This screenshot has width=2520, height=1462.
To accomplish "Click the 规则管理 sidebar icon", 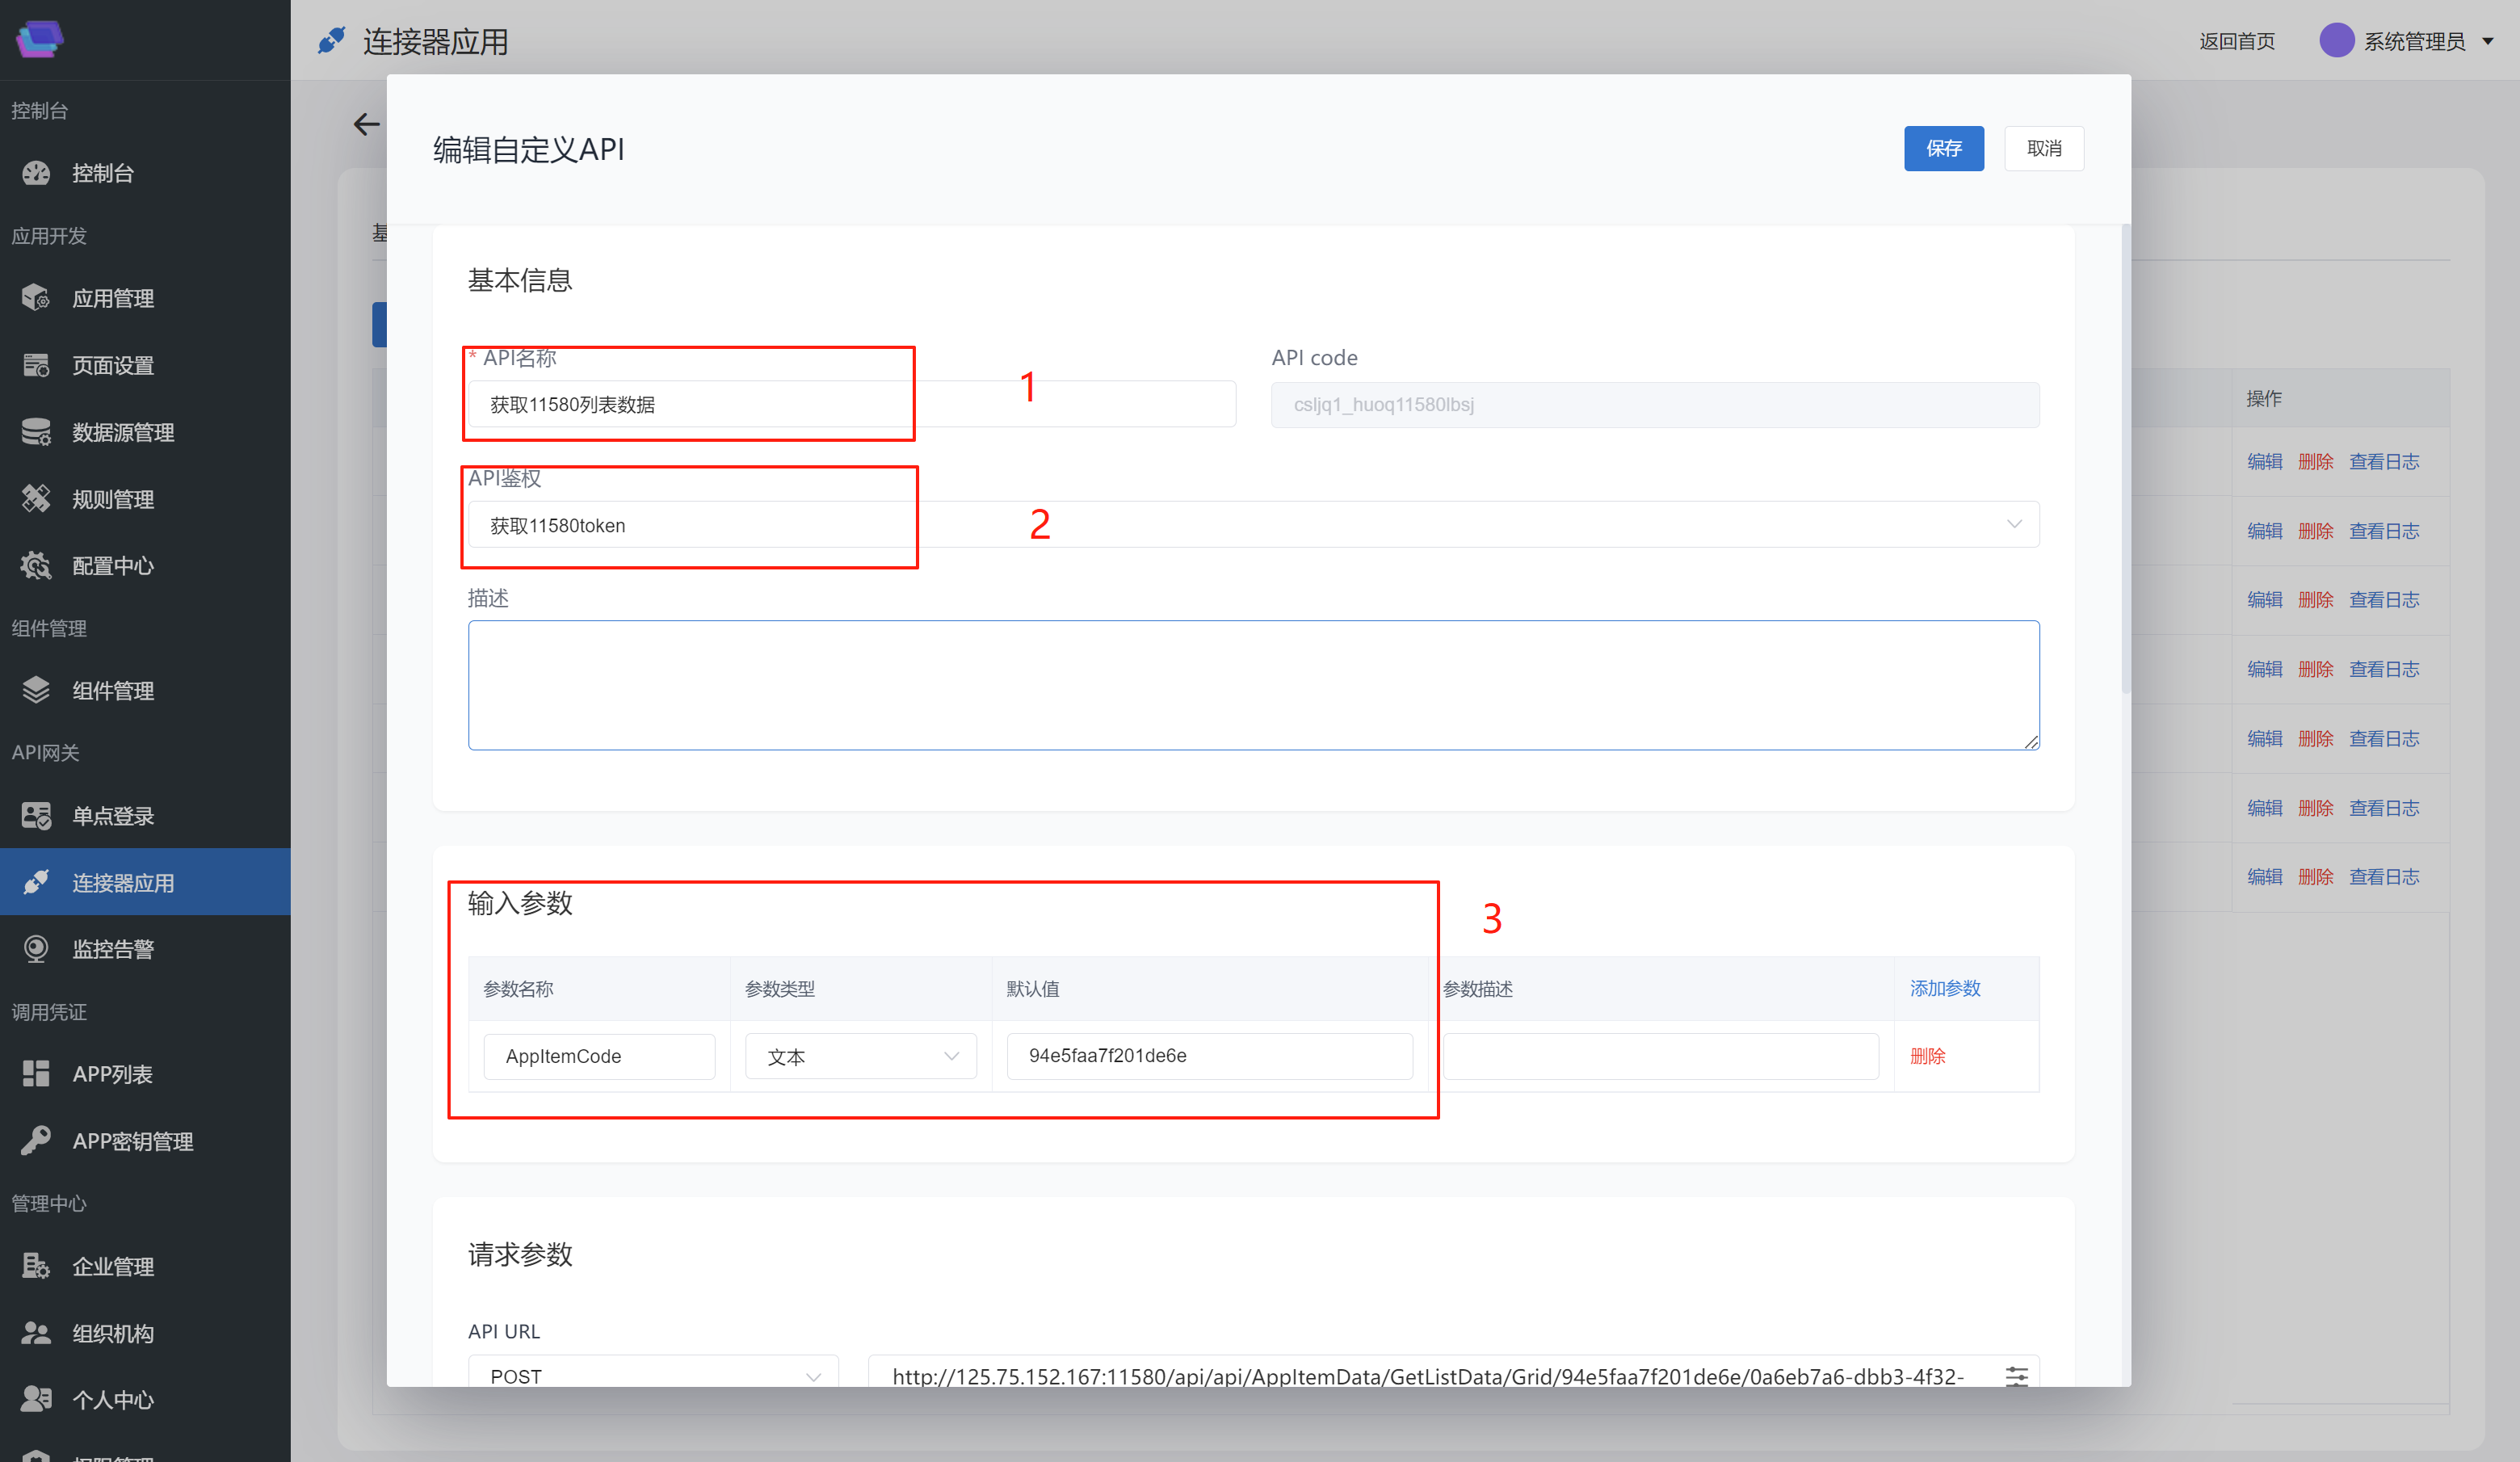I will [x=36, y=499].
